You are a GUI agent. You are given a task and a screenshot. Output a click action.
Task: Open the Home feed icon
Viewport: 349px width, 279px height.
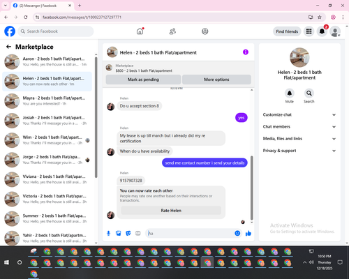click(x=140, y=31)
